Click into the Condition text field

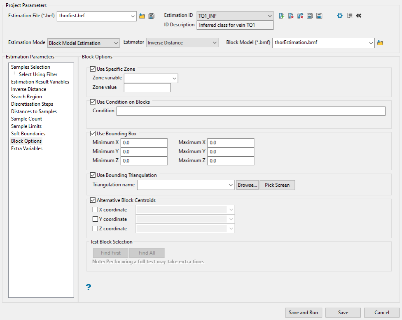point(250,111)
